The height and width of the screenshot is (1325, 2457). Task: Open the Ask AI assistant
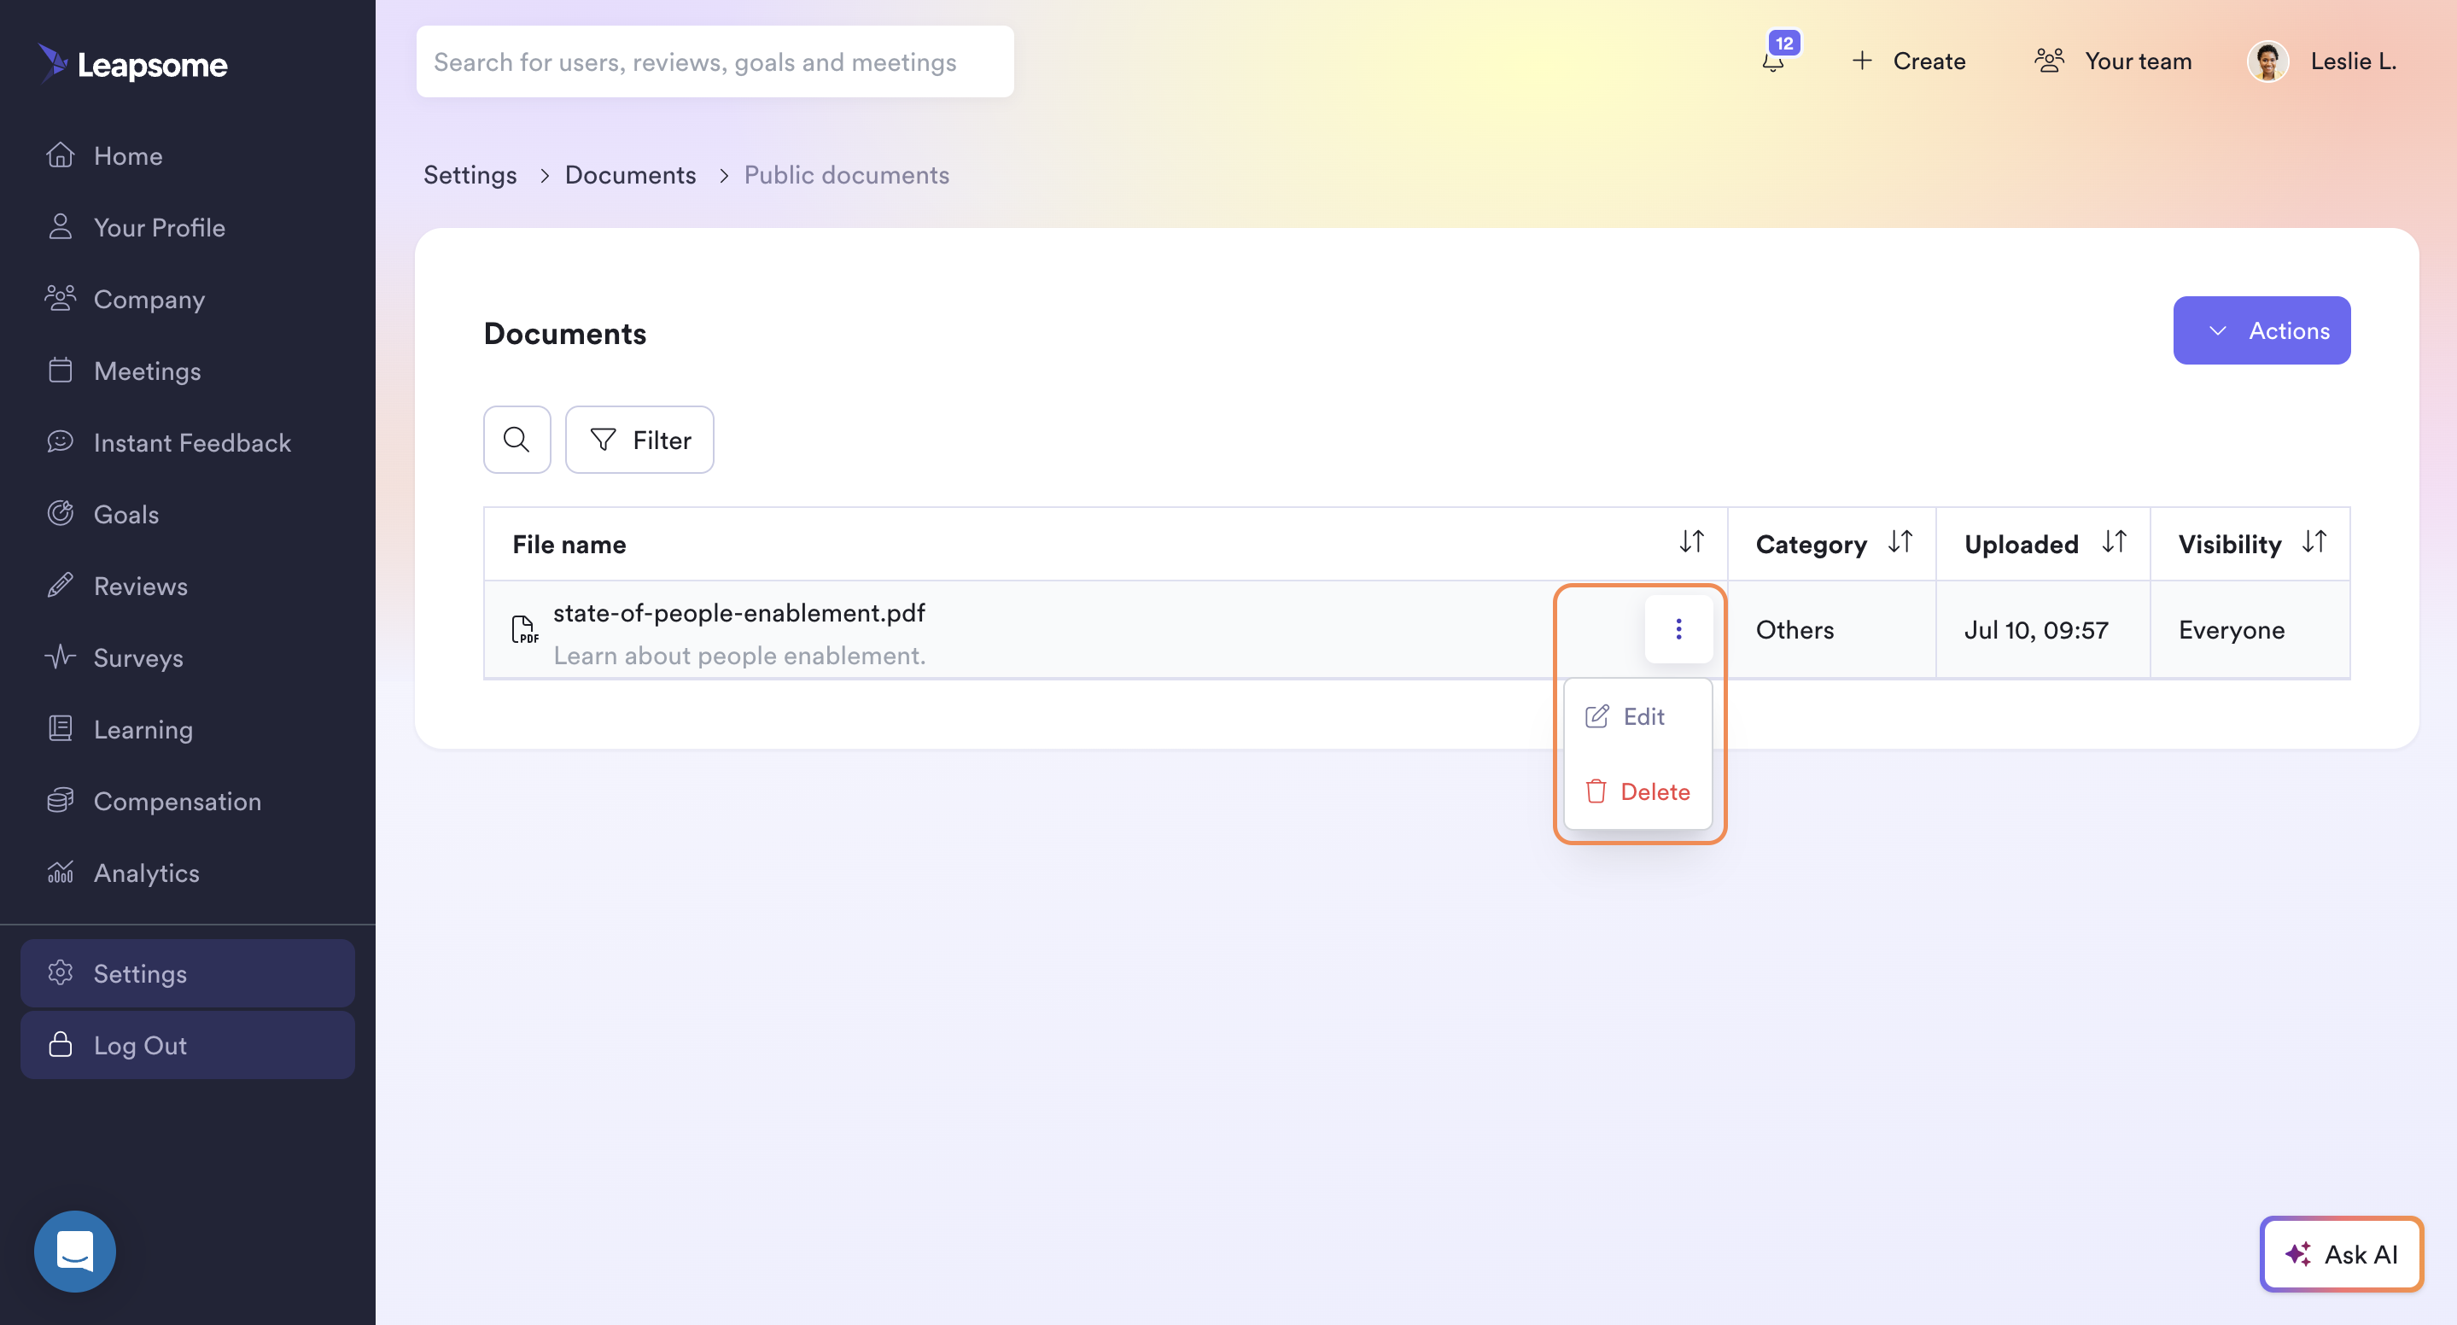[2342, 1253]
